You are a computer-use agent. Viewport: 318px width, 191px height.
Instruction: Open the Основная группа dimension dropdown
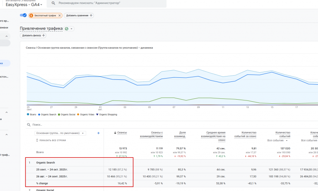[x=60, y=133]
